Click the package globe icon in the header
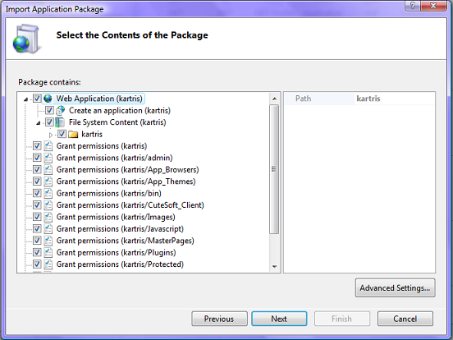This screenshot has width=453, height=340. [25, 39]
